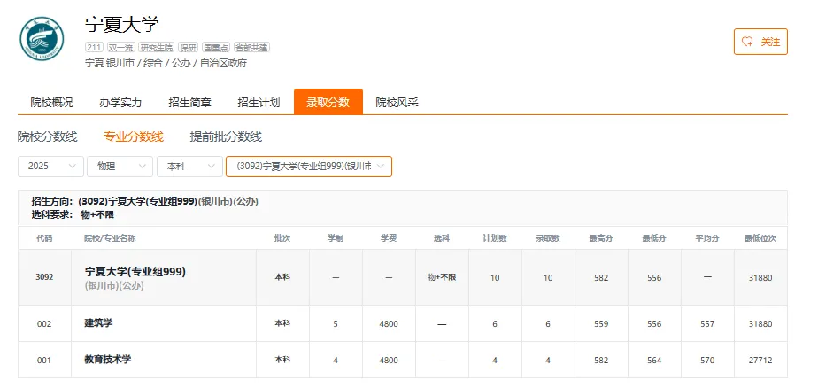This screenshot has height=388, width=818.
Task: Click 选科要求 物+不限 line
Action: 72,214
